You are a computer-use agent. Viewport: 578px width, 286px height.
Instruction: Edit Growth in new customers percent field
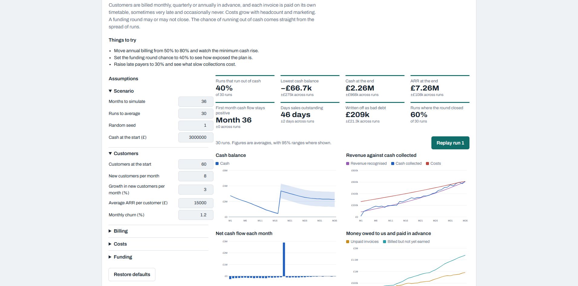(196, 189)
